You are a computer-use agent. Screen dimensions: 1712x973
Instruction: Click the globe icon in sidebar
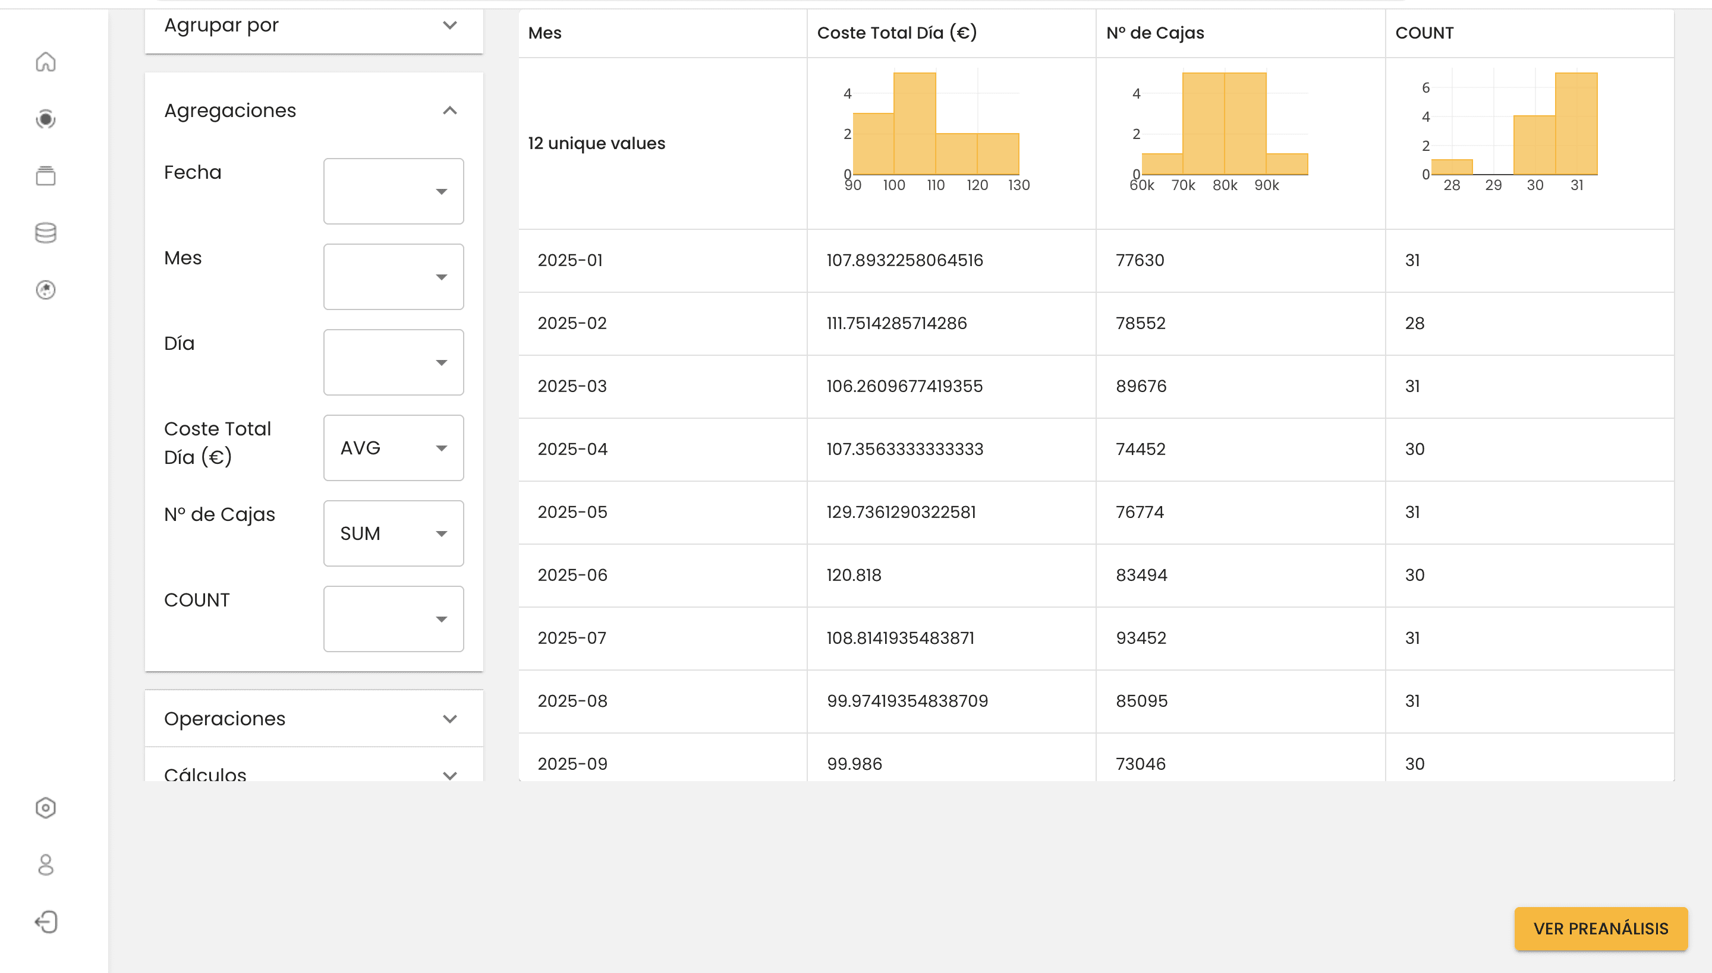click(45, 289)
